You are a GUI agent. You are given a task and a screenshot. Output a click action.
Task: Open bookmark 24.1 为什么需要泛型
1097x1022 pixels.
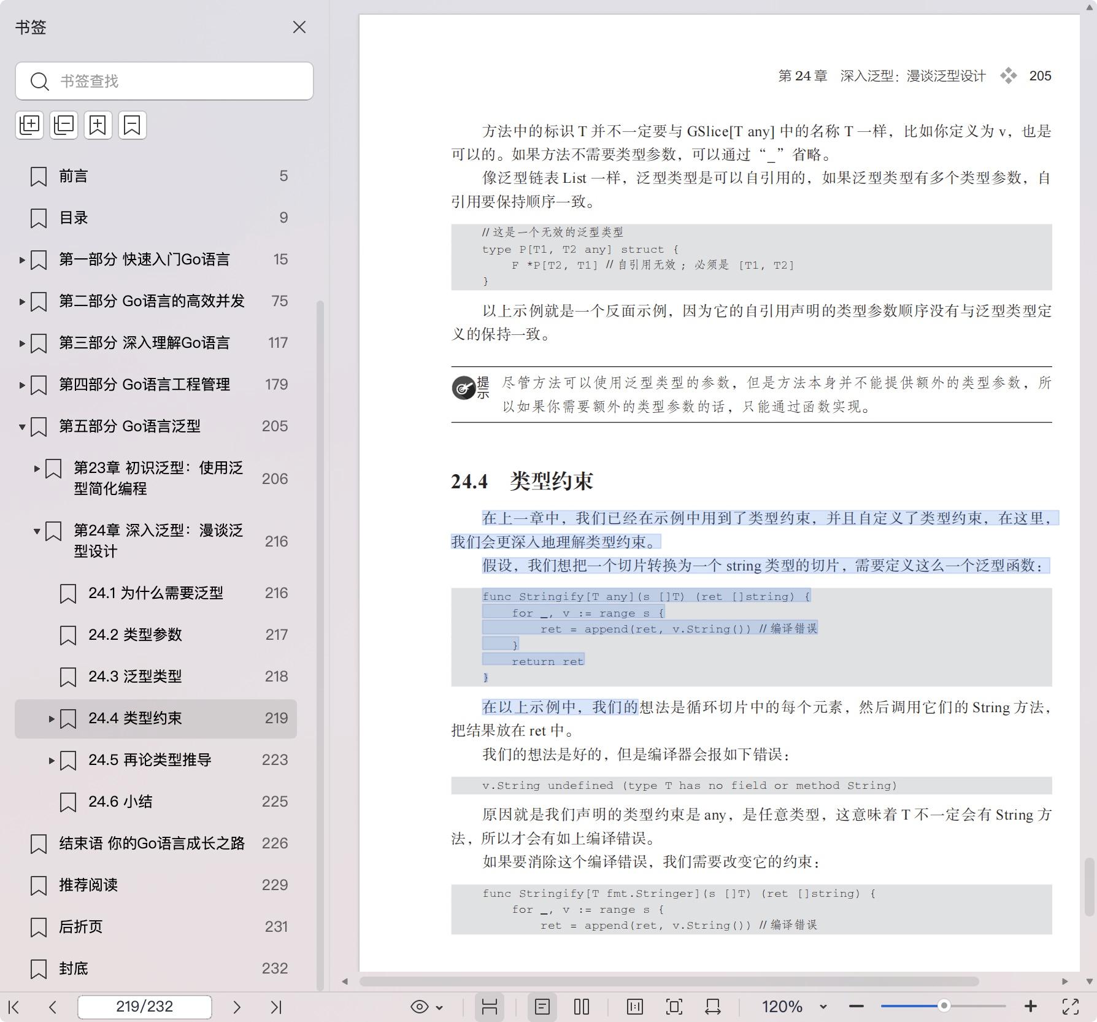click(x=156, y=594)
